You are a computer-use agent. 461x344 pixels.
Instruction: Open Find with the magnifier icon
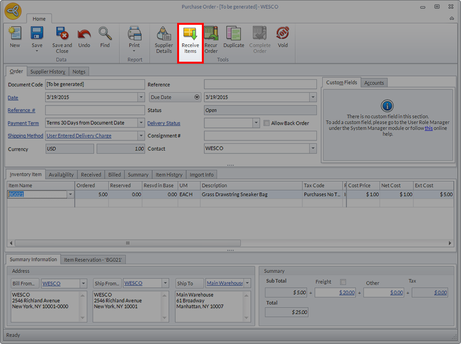[x=105, y=38]
